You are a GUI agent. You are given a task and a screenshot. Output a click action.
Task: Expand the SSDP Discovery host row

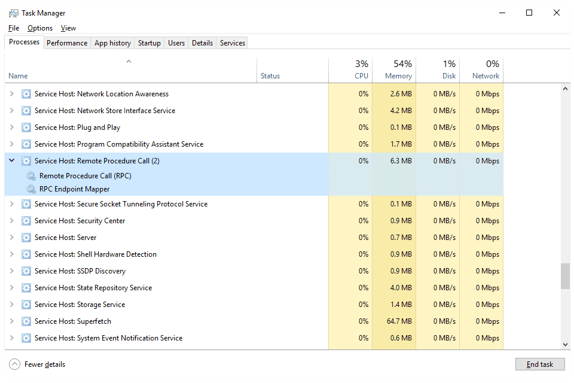[x=11, y=271]
